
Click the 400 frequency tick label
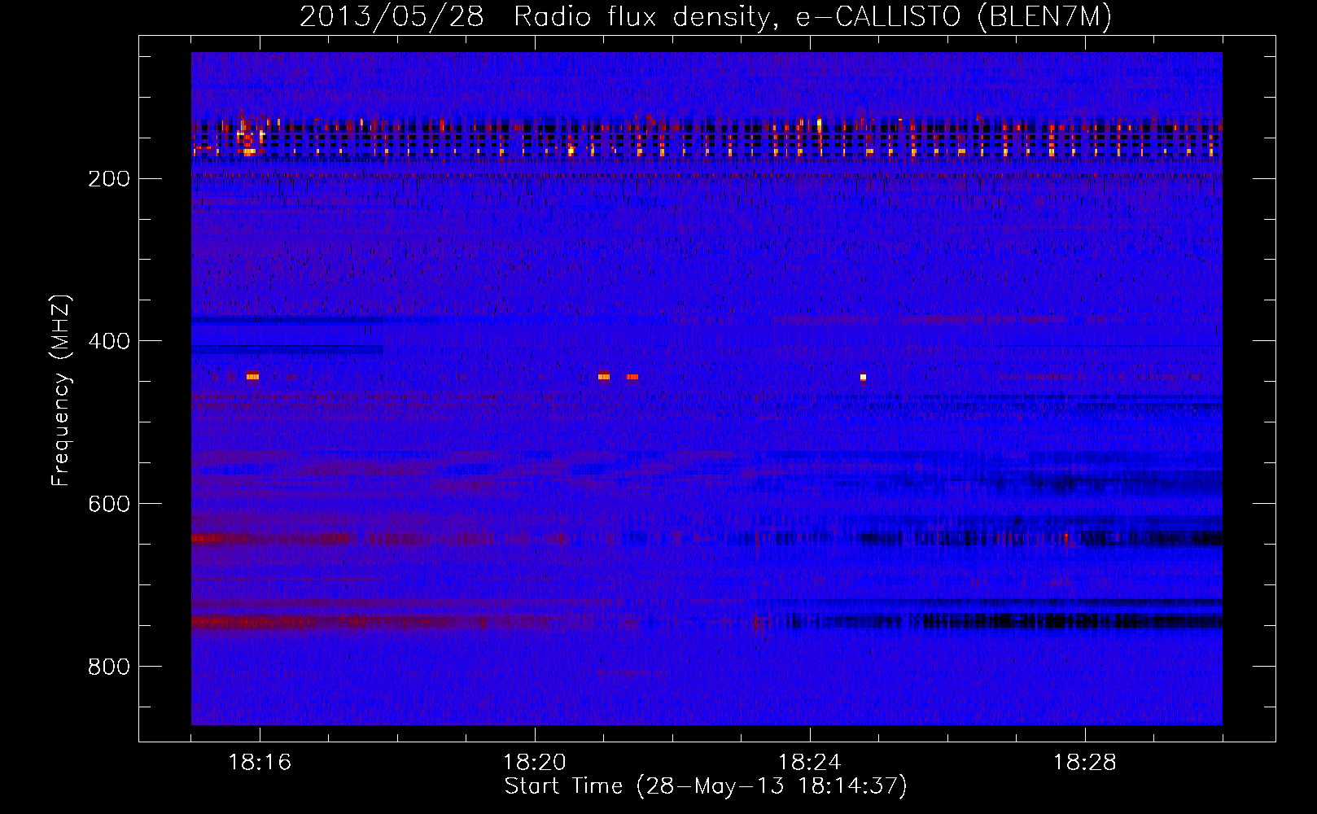pos(109,341)
